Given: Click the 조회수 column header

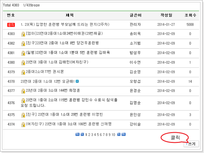Looking at the screenshot, I should click(190, 15).
